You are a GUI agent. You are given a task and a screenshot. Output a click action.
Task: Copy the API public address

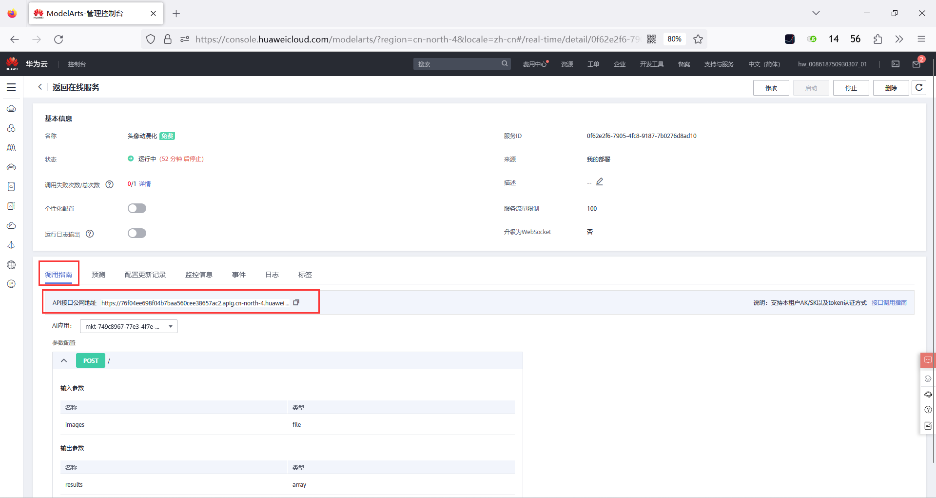point(296,302)
